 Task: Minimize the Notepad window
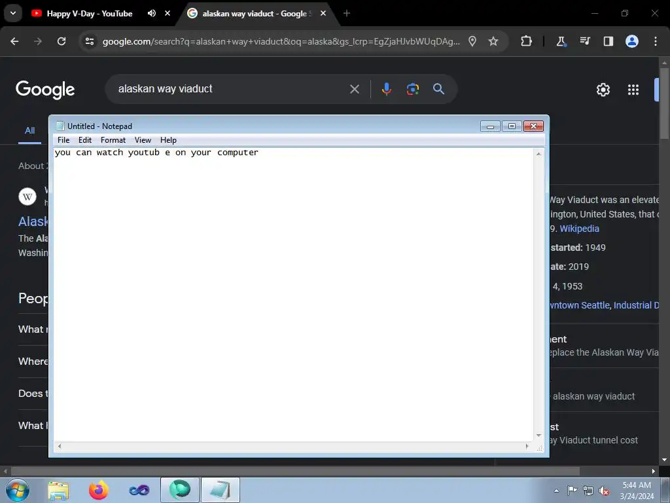coord(490,126)
